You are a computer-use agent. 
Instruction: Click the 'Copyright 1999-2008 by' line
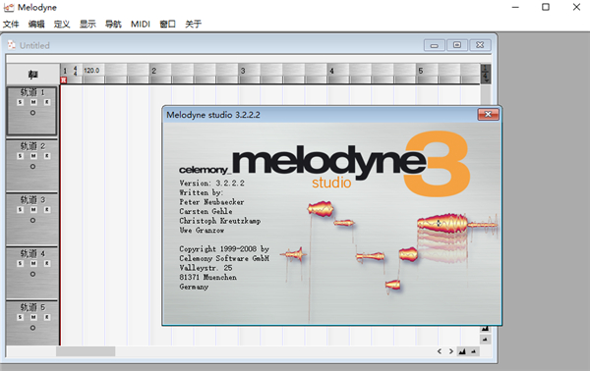[224, 249]
